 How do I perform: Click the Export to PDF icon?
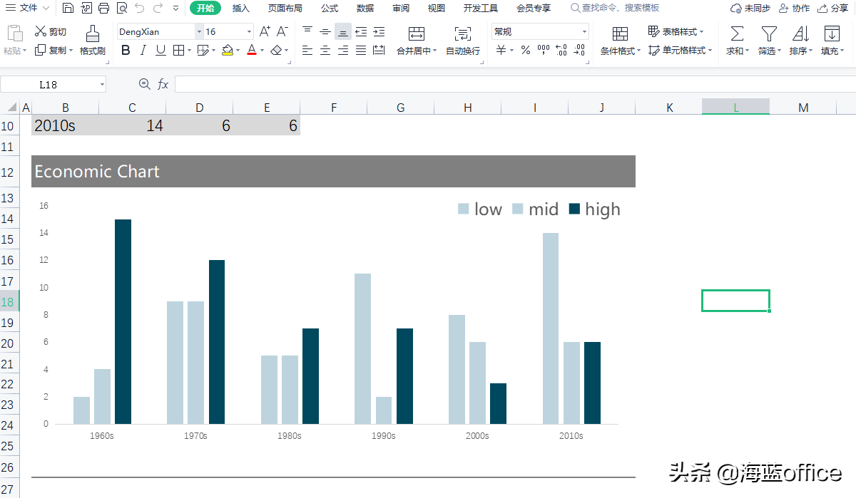[86, 9]
